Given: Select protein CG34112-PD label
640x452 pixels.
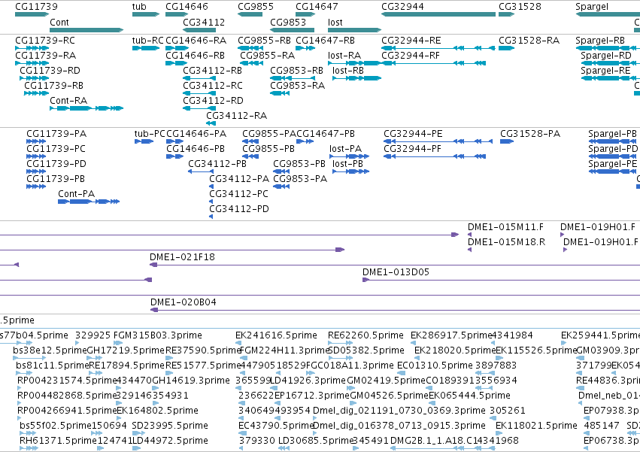Looking at the screenshot, I should click(x=239, y=208).
